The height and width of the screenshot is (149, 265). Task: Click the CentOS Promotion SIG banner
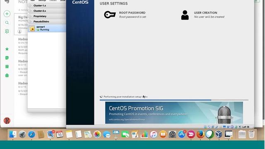coord(174,113)
